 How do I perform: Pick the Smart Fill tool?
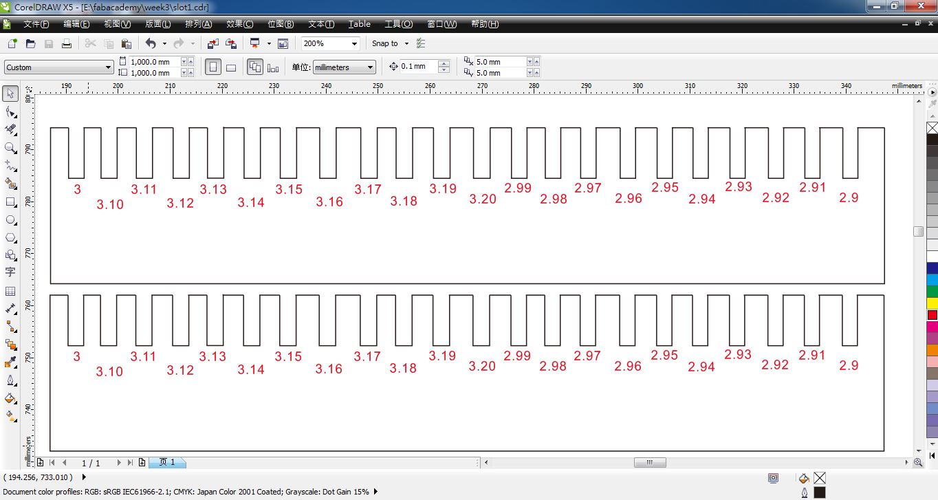click(10, 184)
